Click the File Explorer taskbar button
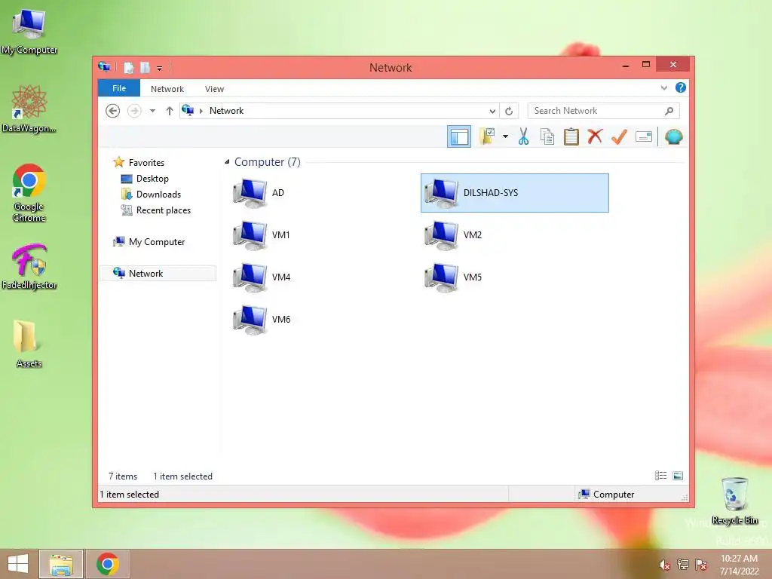 click(61, 564)
